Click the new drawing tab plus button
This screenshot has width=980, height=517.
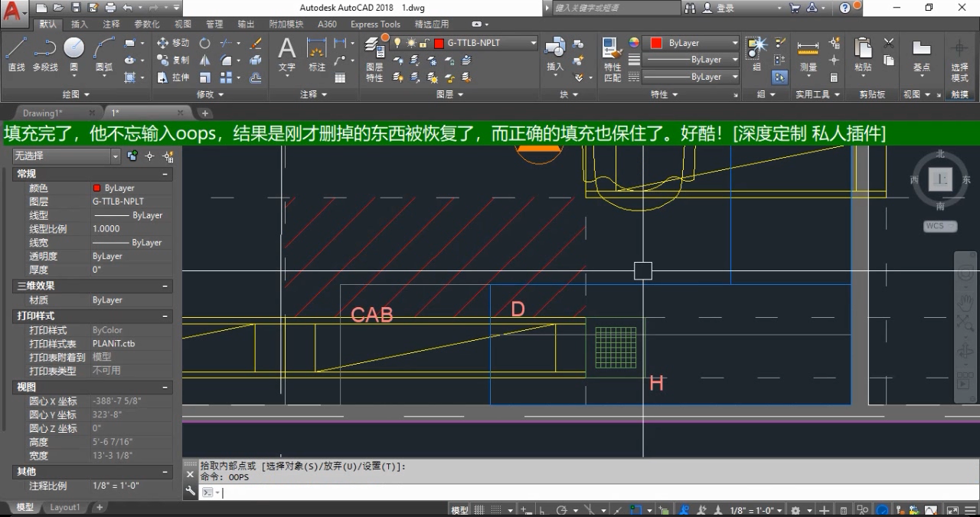(x=205, y=113)
